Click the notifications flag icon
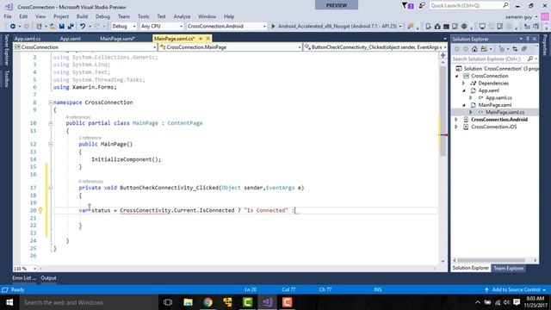The width and height of the screenshot is (551, 310). (x=407, y=6)
